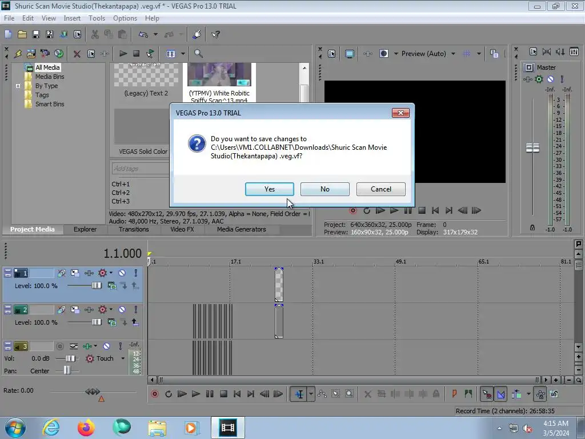Copy snapshot to clipboard in preview toolbar
Screen dimensions: 585x439
coord(494,54)
